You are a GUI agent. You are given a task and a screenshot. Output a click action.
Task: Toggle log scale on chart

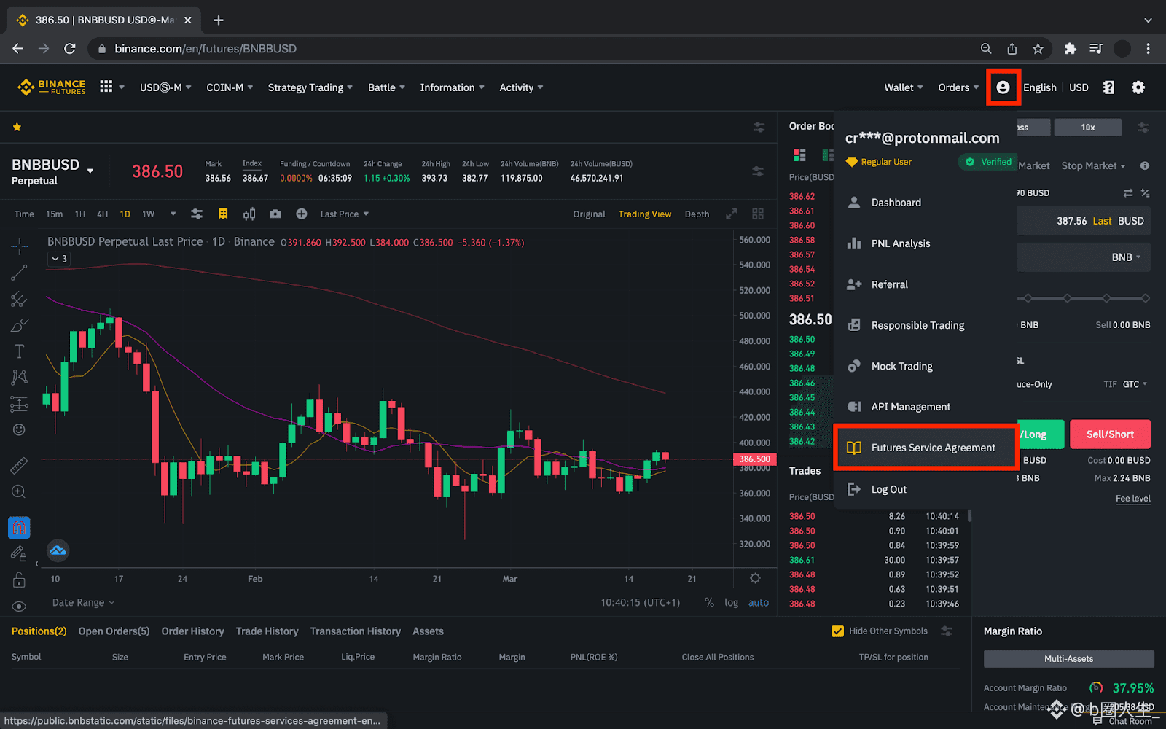(x=731, y=603)
